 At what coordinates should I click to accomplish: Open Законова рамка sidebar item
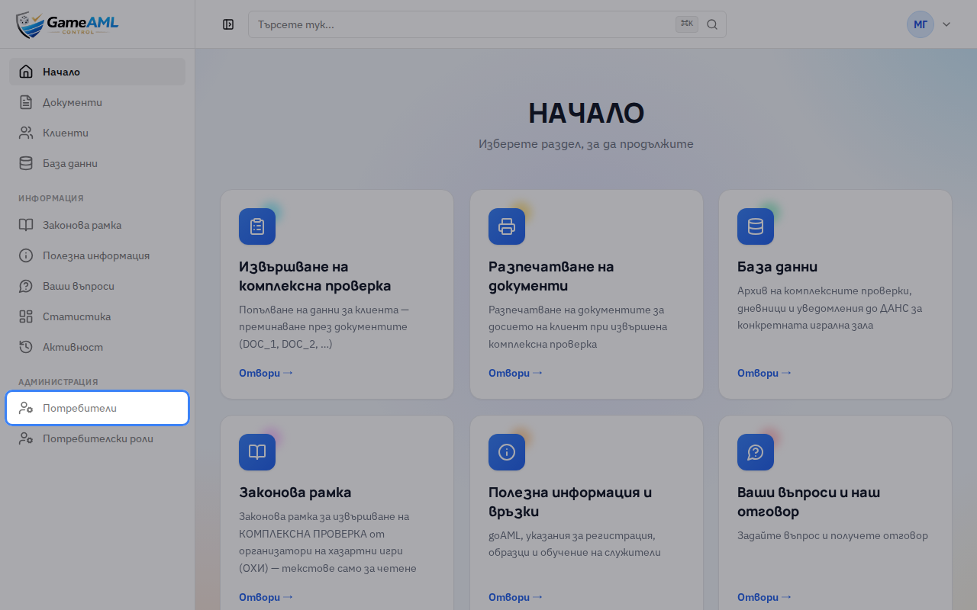pyautogui.click(x=98, y=225)
